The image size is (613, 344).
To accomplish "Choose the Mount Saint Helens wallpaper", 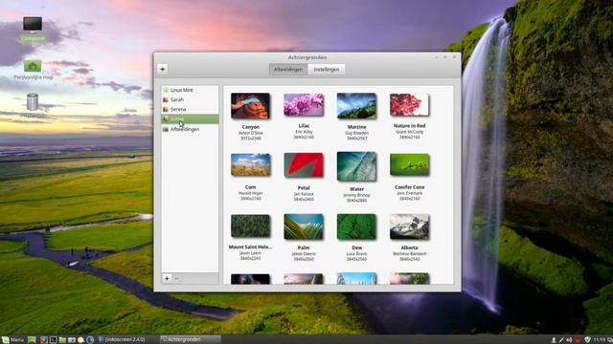I will [251, 226].
